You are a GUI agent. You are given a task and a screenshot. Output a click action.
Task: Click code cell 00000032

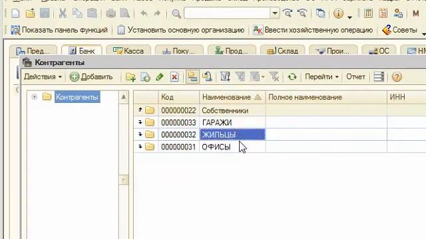coord(178,135)
